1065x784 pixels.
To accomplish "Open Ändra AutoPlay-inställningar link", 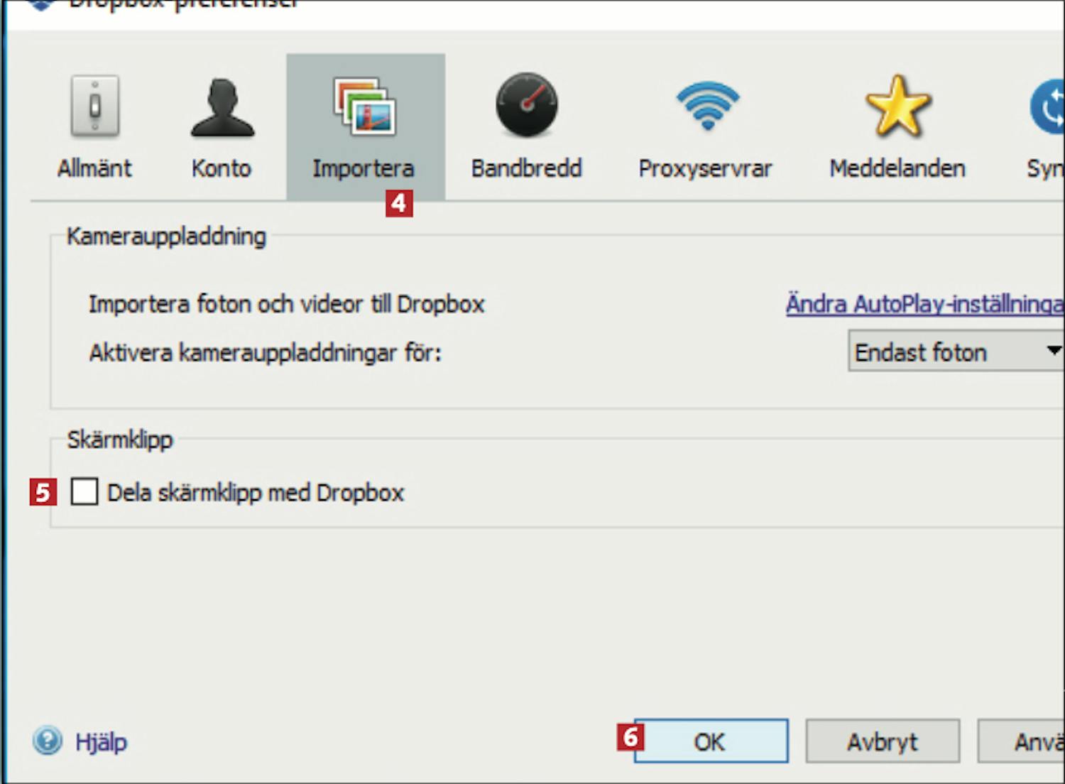I will 925,304.
